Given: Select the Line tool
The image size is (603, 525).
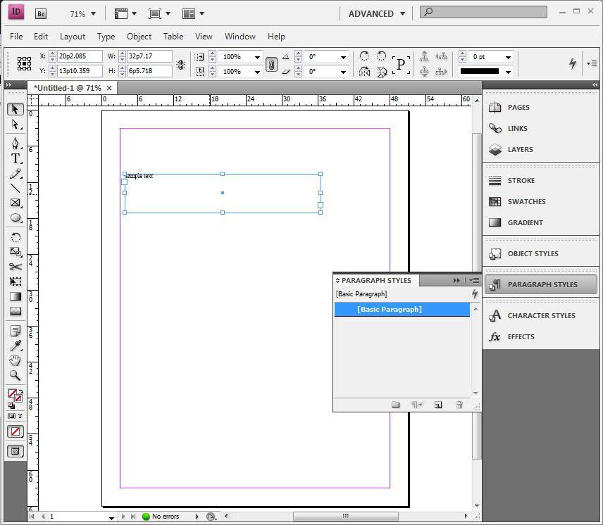Looking at the screenshot, I should [15, 188].
